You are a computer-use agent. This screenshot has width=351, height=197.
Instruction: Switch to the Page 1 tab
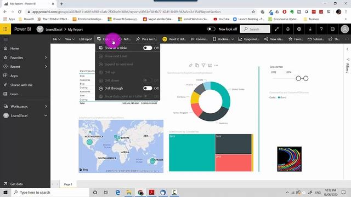[68, 184]
